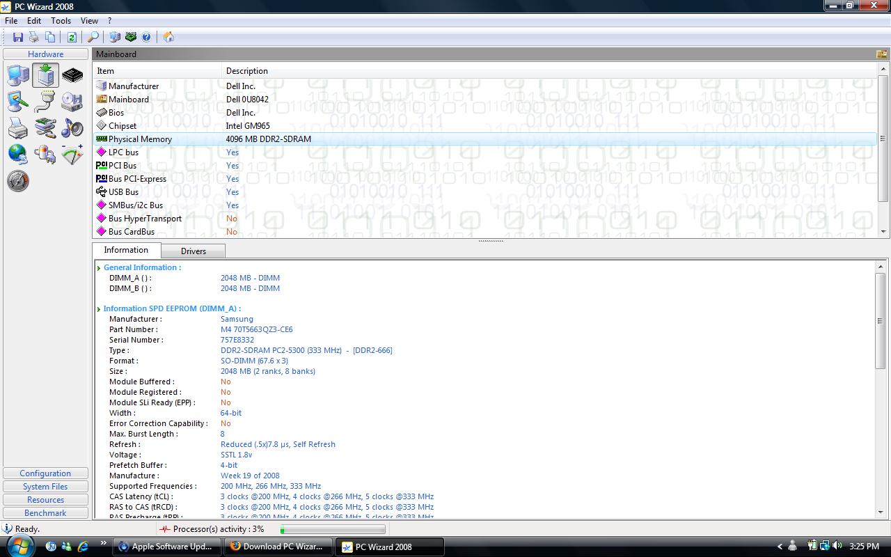Click down arrow of information pane scrollbar
The width and height of the screenshot is (891, 557).
click(881, 512)
